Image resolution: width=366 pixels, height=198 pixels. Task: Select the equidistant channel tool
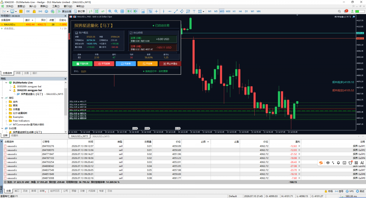182,11
